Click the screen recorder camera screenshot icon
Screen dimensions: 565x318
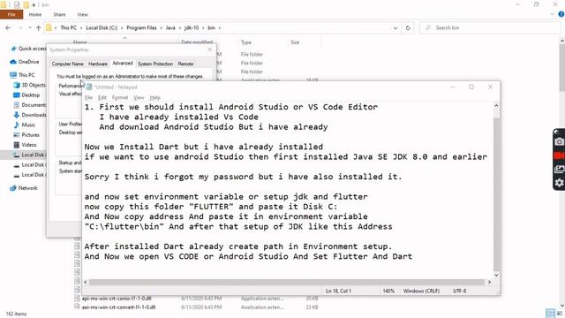point(559,141)
